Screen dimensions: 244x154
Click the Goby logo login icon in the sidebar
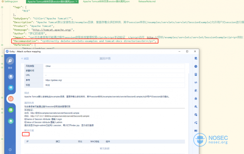point(10,61)
